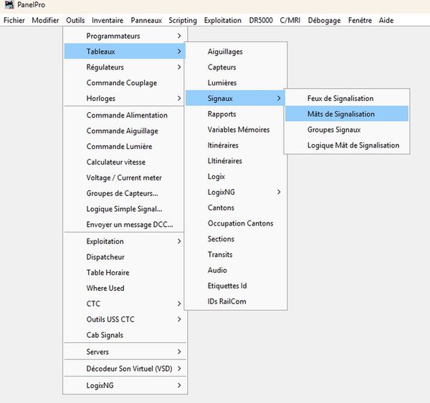Viewport: 430px width, 403px height.
Task: Open Groupes Signaux from Signaux submenu
Action: [333, 130]
